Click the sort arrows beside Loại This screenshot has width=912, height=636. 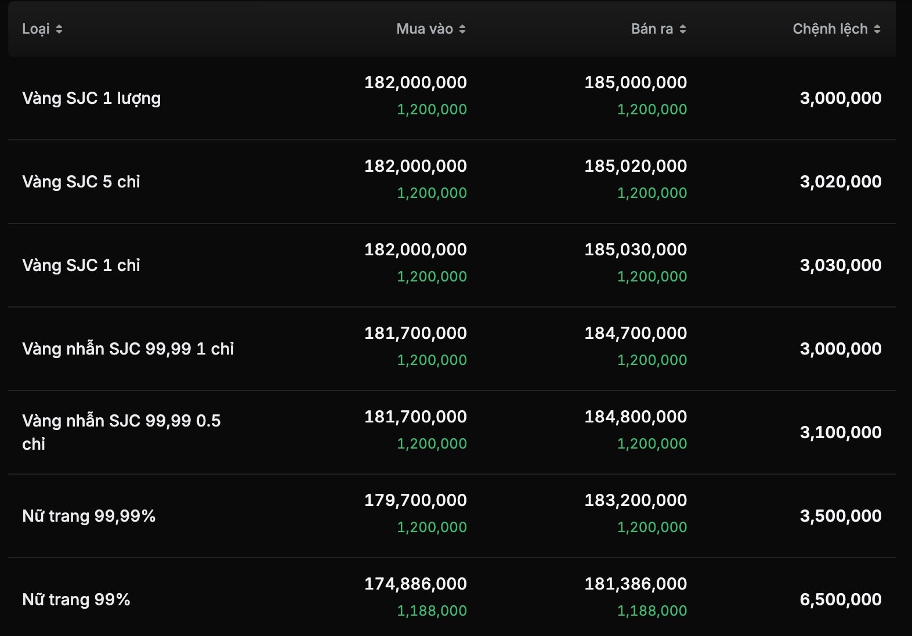(59, 29)
